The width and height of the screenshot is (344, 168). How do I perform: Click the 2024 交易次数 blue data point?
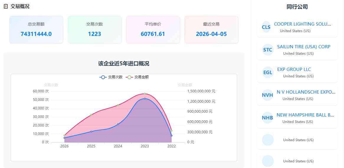pyautogui.click(x=118, y=124)
